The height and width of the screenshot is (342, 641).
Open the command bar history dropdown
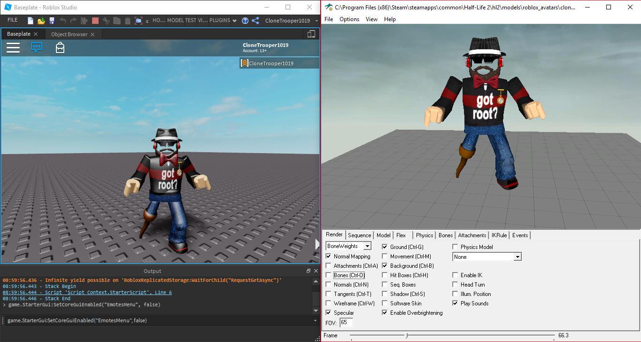tap(316, 320)
